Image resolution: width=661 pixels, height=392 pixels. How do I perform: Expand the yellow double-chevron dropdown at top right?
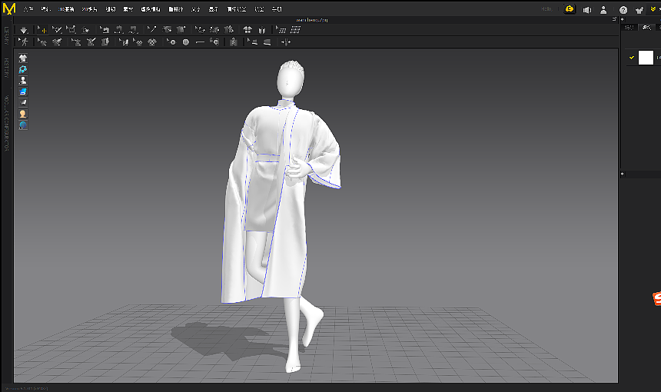point(653,10)
